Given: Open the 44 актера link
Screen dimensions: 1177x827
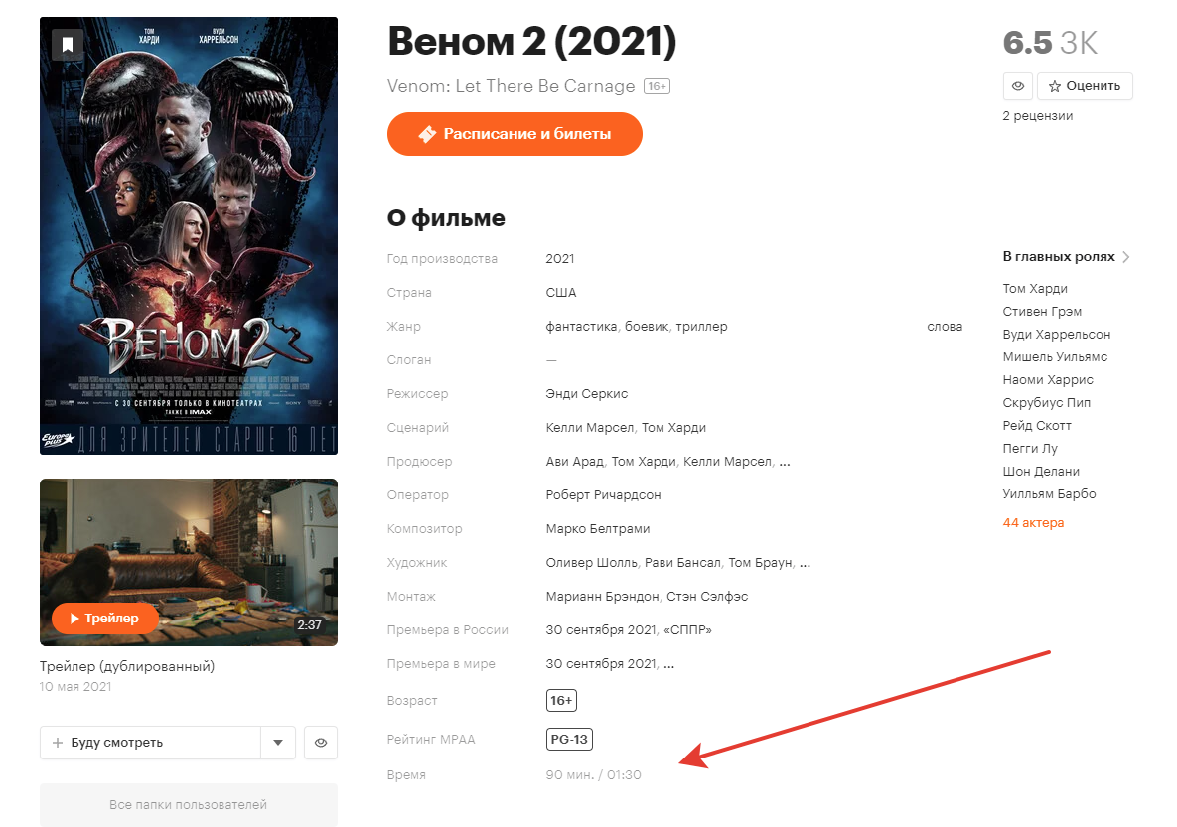Looking at the screenshot, I should point(1033,522).
